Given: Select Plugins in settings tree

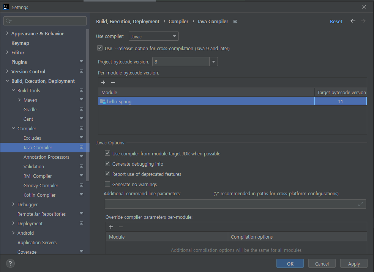Looking at the screenshot, I should (x=19, y=62).
